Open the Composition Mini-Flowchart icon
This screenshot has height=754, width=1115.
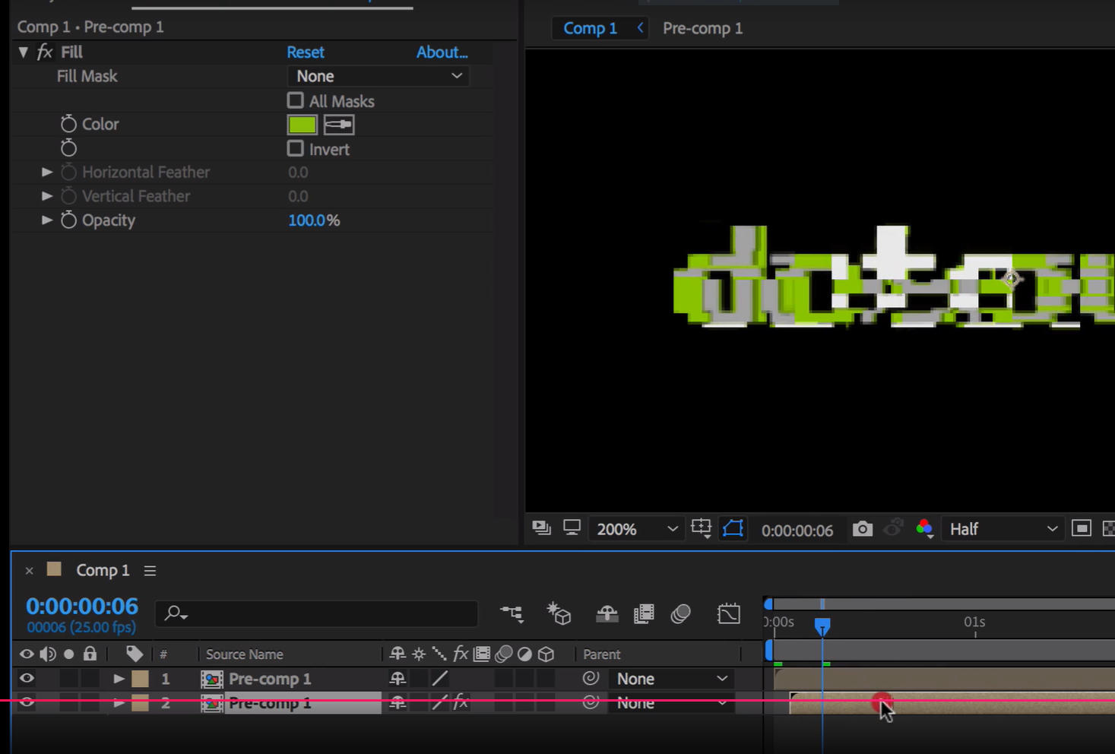point(512,613)
